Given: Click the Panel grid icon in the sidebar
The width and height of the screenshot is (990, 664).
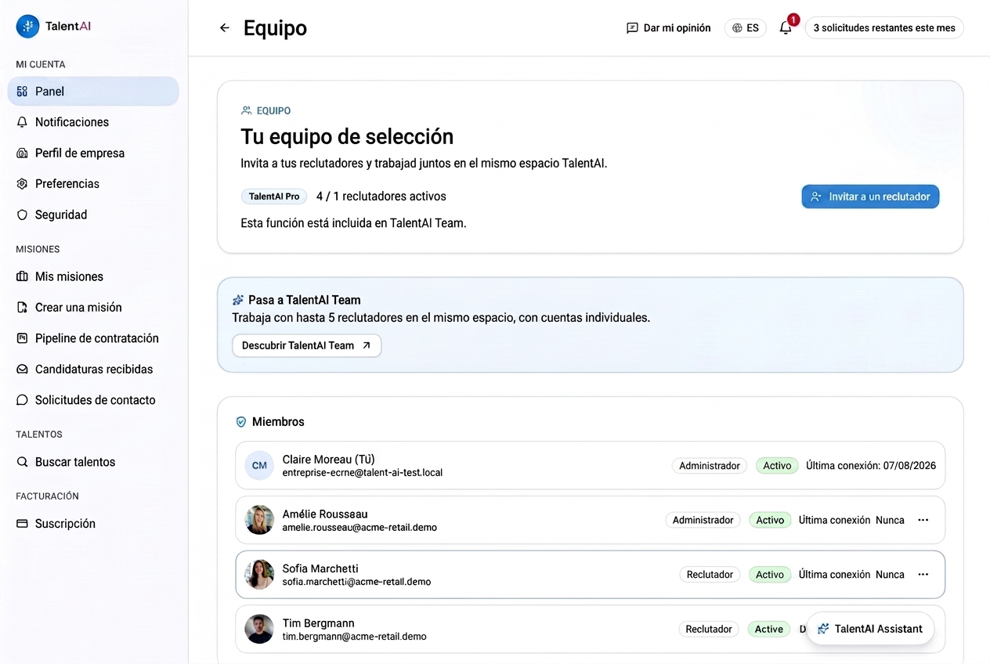Looking at the screenshot, I should (x=22, y=92).
